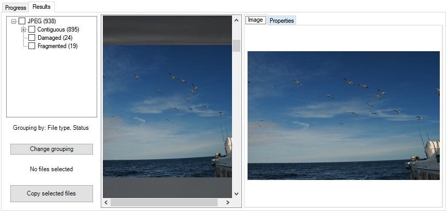This screenshot has height=211, width=446.
Task: Open the Results tab
Action: point(41,7)
